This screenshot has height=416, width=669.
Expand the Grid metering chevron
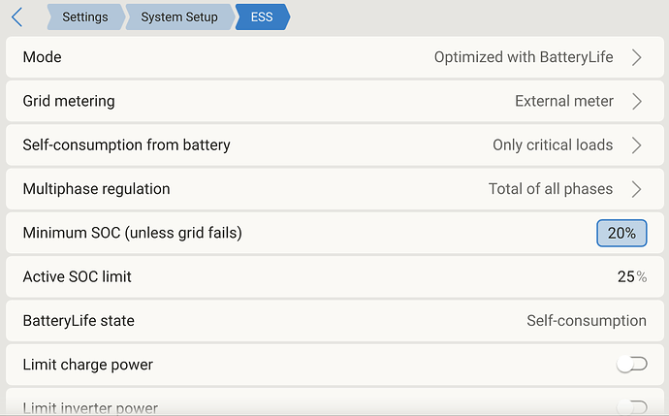(637, 101)
